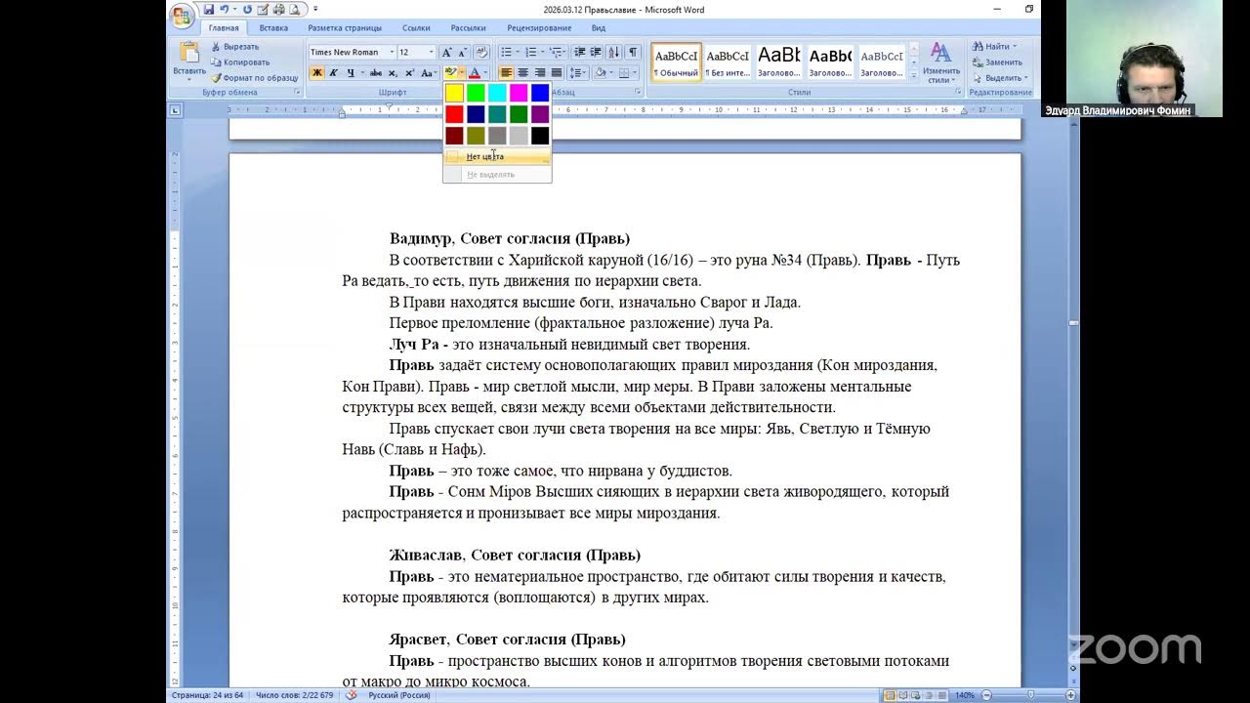Click Найти to search
This screenshot has height=703, width=1250.
tap(993, 46)
